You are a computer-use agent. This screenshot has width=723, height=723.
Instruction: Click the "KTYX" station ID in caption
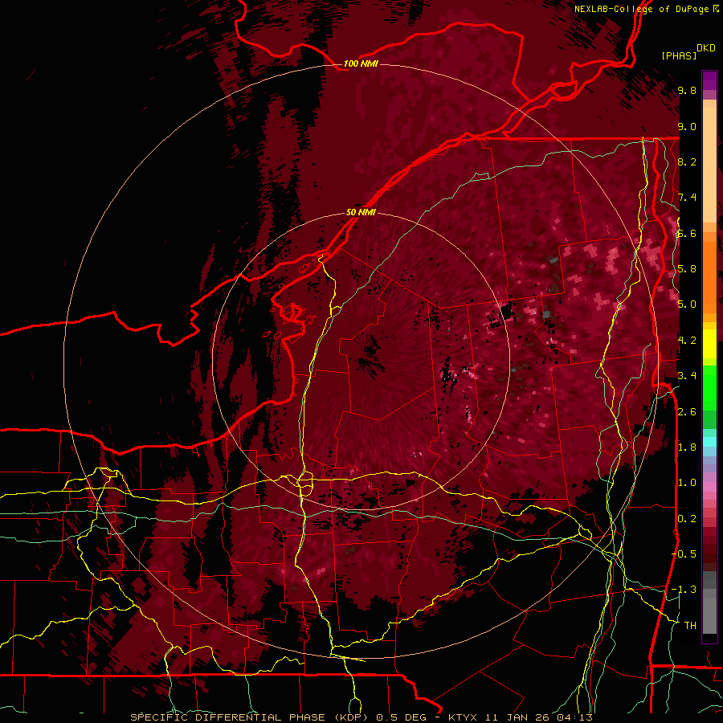464,717
